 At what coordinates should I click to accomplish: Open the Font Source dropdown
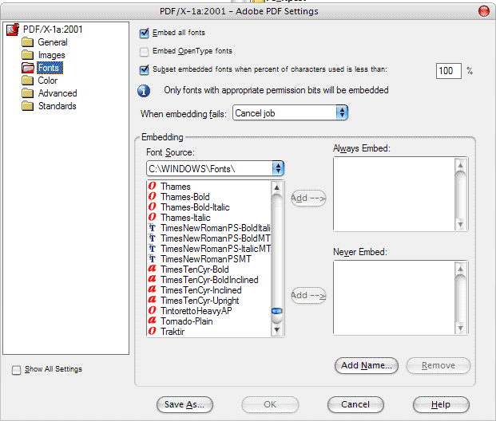pos(215,169)
